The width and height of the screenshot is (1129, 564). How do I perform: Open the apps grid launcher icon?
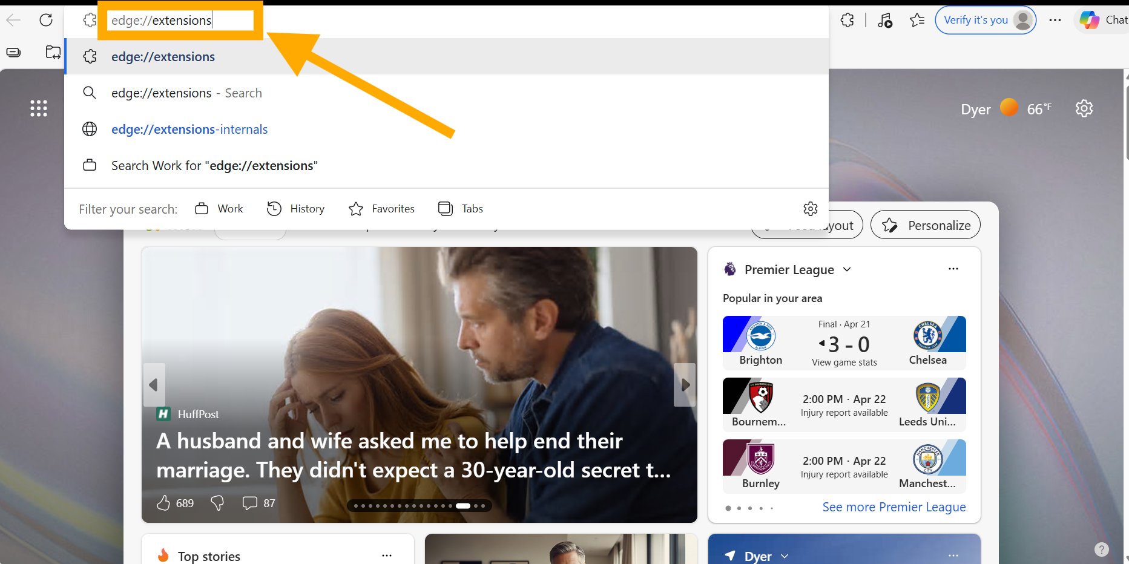tap(39, 108)
